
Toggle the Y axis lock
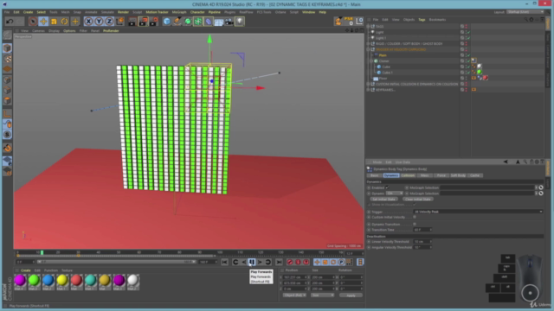tap(99, 22)
